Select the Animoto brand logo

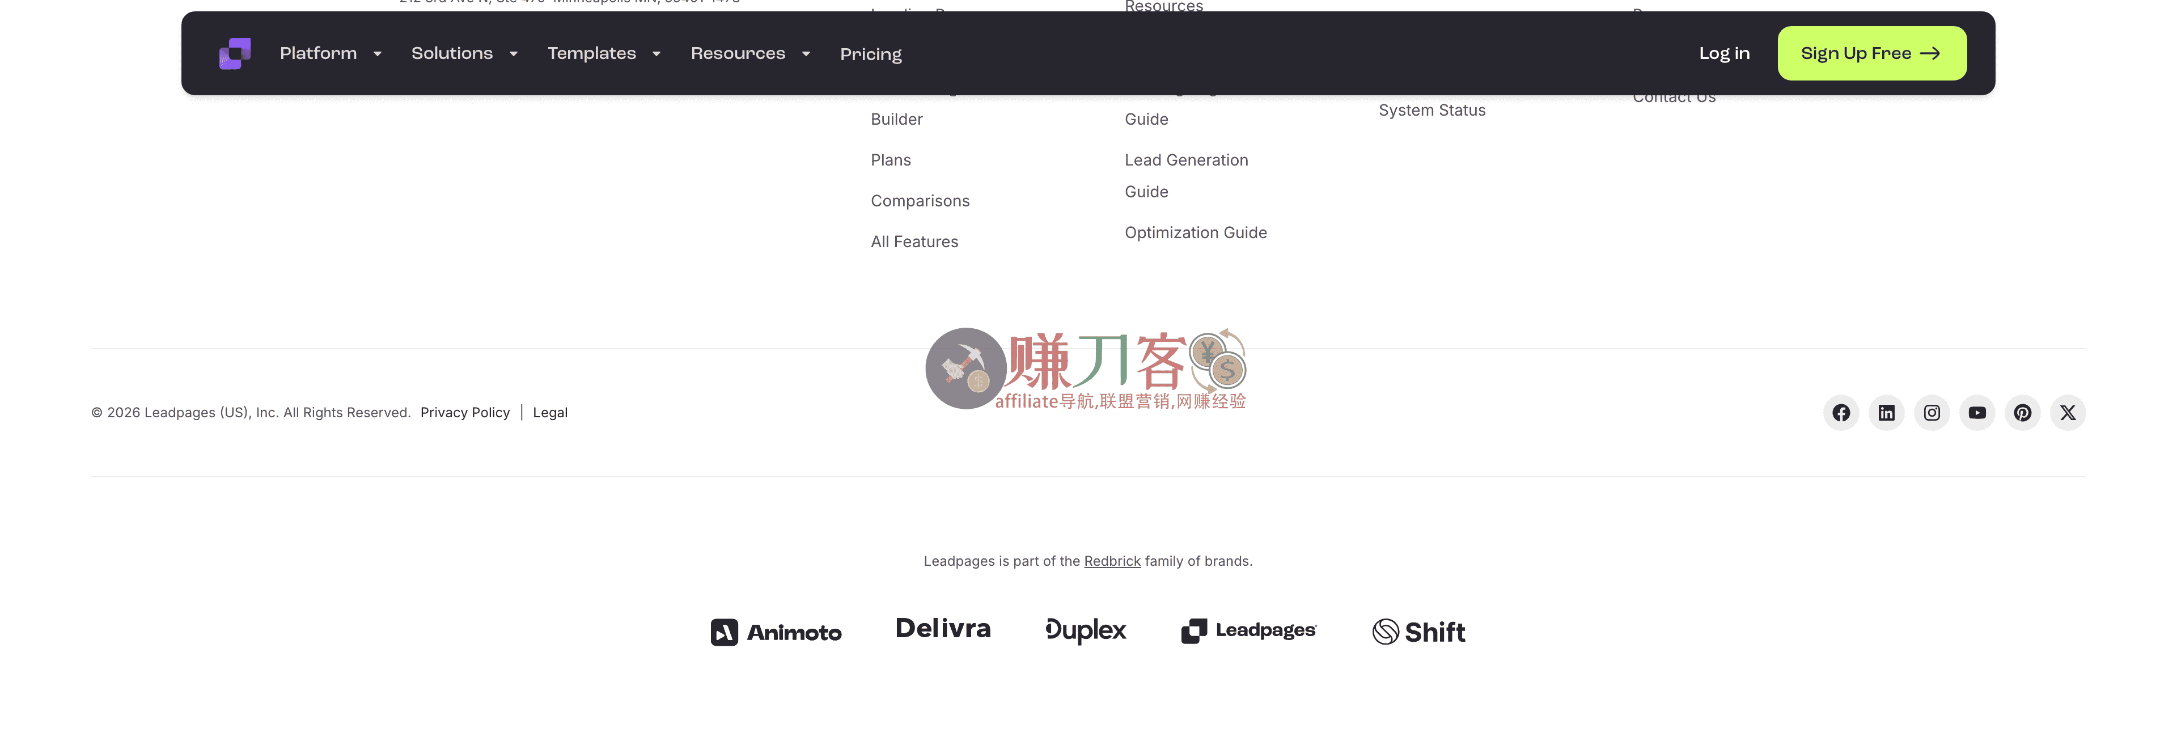click(x=775, y=632)
